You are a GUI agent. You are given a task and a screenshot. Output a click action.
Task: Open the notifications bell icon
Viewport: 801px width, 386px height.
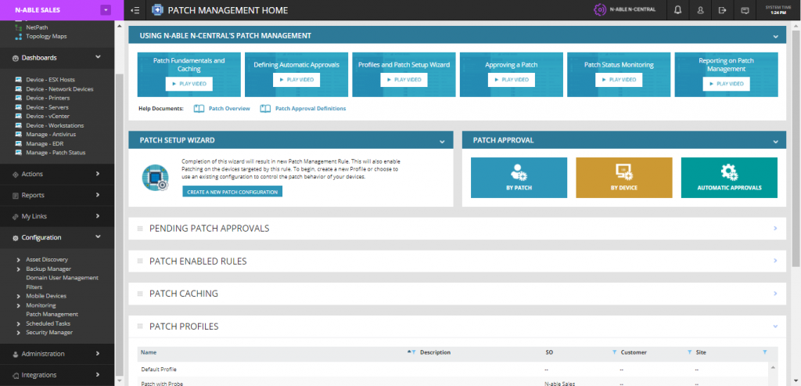[678, 10]
